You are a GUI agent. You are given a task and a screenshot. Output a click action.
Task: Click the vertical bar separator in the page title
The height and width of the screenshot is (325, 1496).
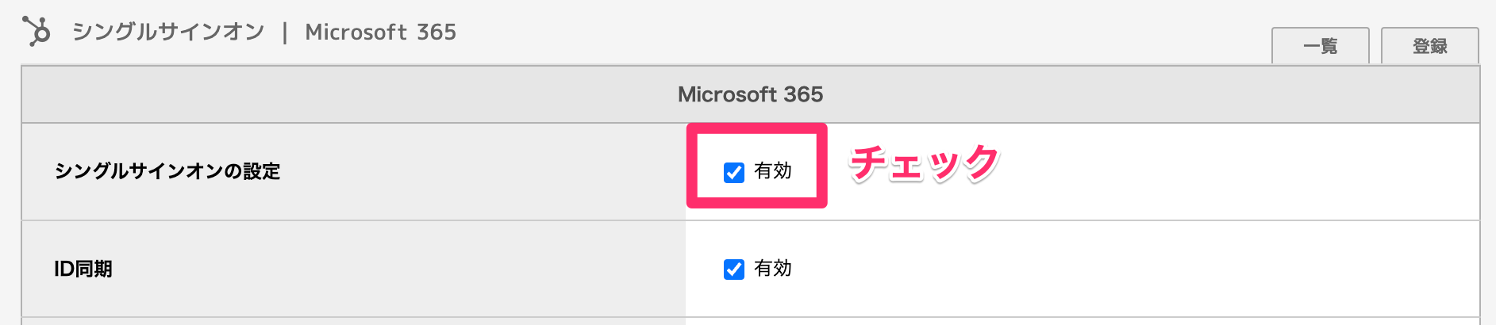pyautogui.click(x=285, y=32)
